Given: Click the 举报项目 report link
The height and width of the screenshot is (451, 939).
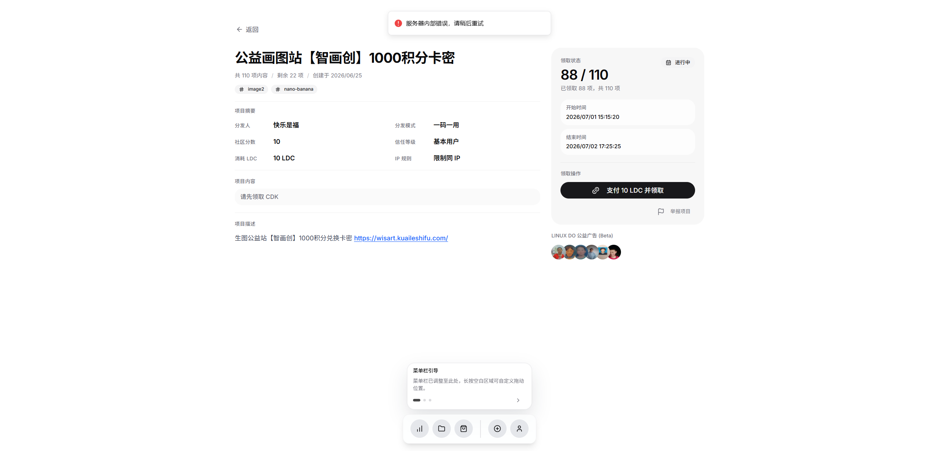Looking at the screenshot, I should pyautogui.click(x=680, y=211).
